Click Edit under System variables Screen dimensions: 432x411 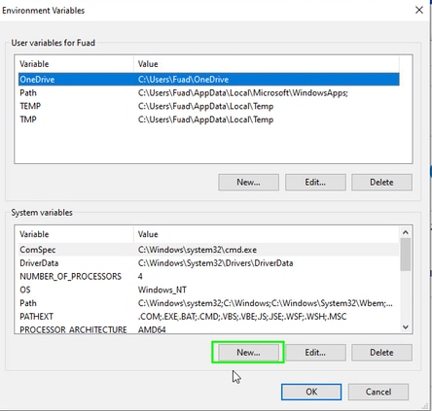click(315, 352)
